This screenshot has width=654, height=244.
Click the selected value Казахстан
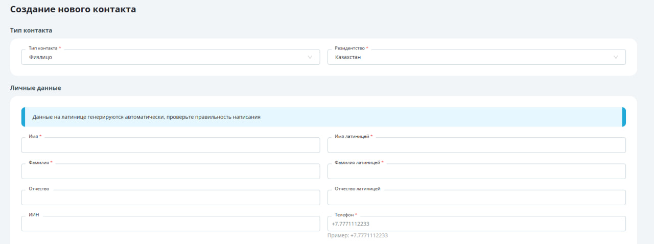[x=348, y=57]
